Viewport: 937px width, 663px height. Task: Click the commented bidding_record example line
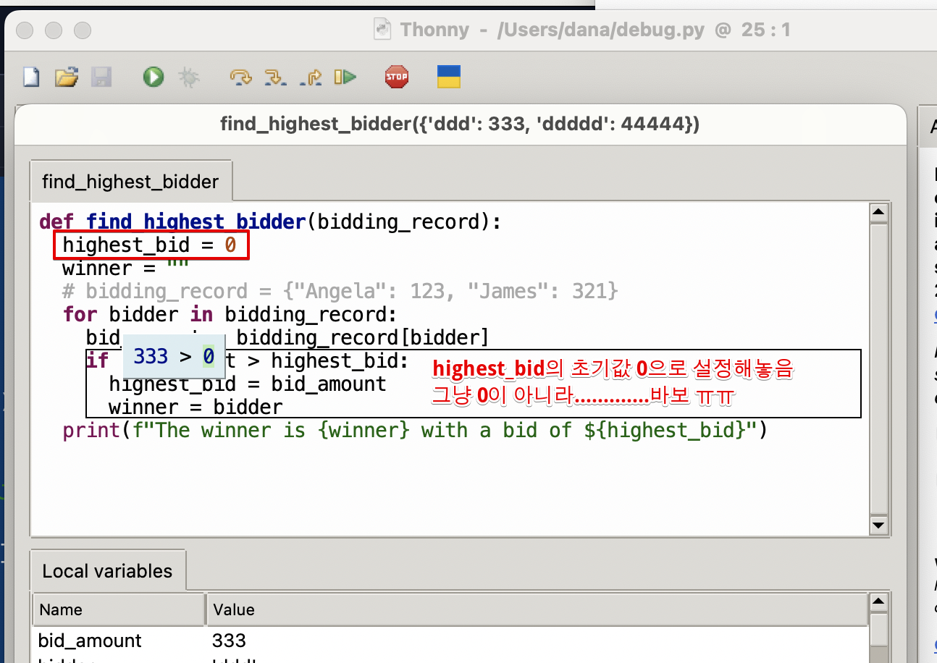pyautogui.click(x=340, y=291)
